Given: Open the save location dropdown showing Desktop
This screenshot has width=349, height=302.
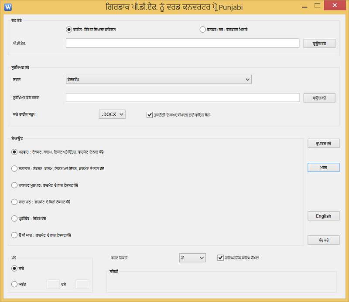Looking at the screenshot, I should pyautogui.click(x=158, y=79).
